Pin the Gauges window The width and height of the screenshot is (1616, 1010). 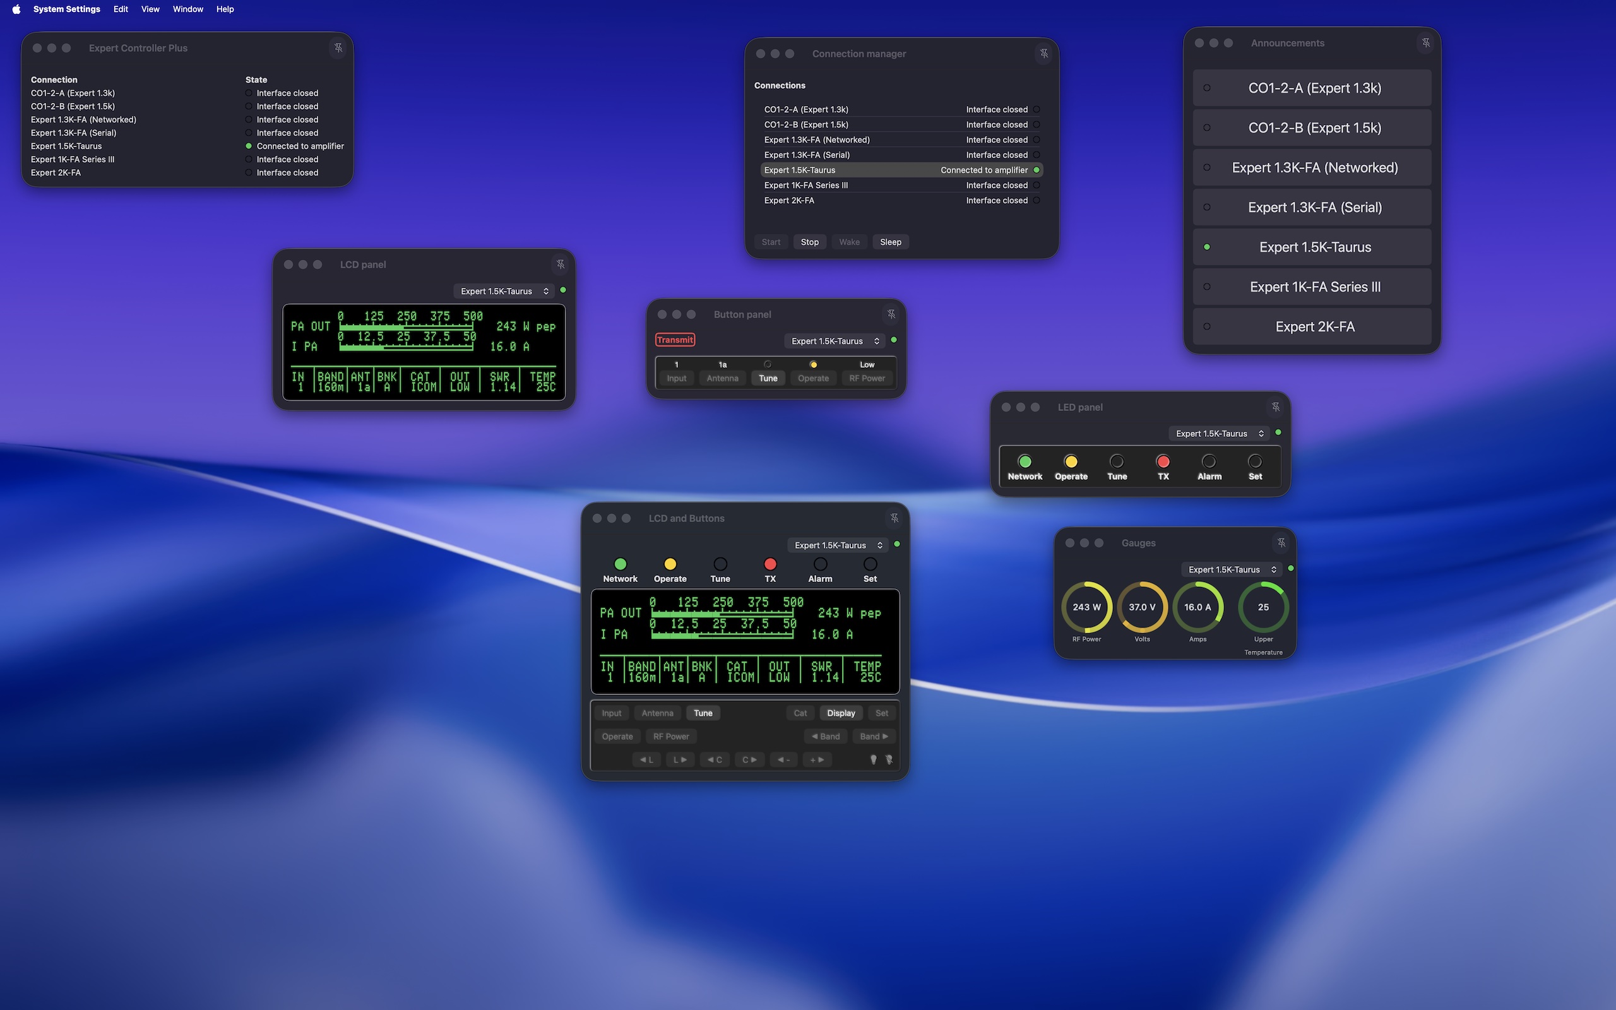(1281, 543)
